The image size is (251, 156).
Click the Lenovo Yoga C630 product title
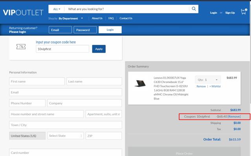[171, 88]
